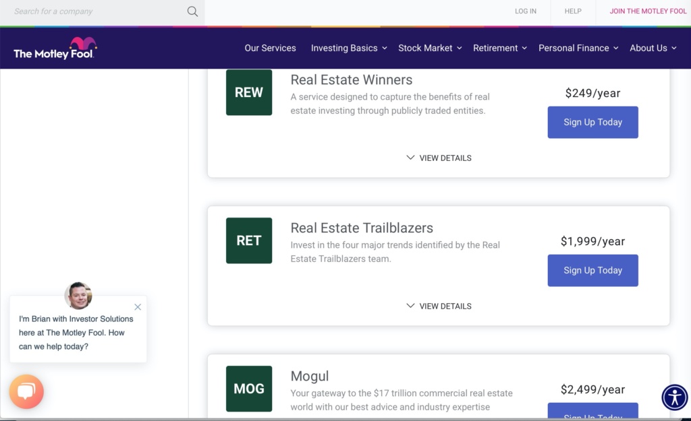Click the MOG service badge

tap(249, 389)
